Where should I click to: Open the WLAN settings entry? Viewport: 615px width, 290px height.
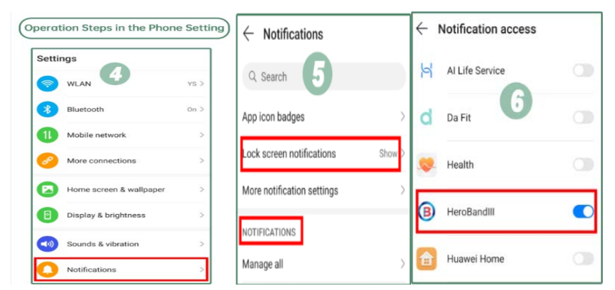[121, 84]
